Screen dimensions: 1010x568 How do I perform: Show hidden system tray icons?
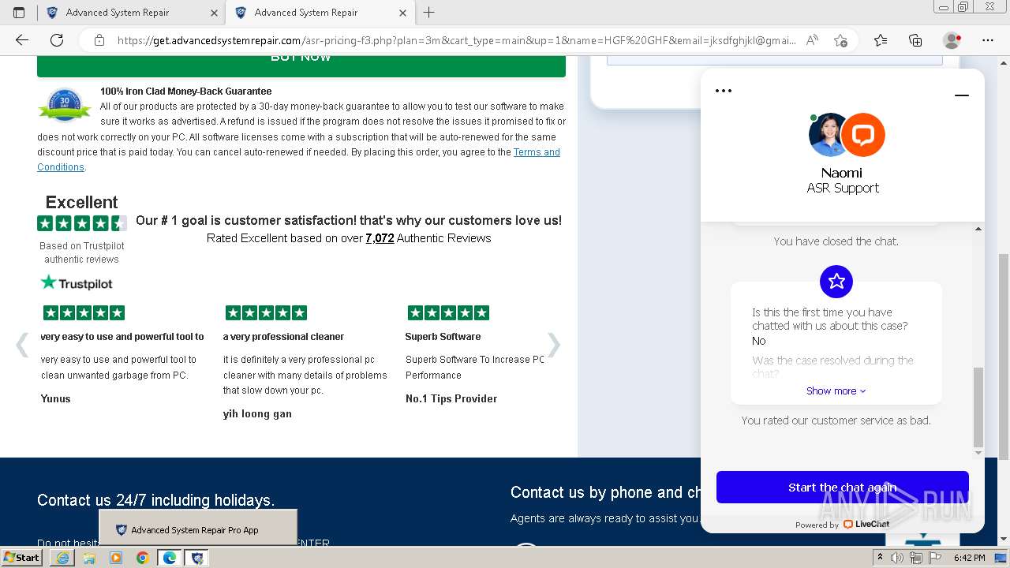[x=880, y=558]
